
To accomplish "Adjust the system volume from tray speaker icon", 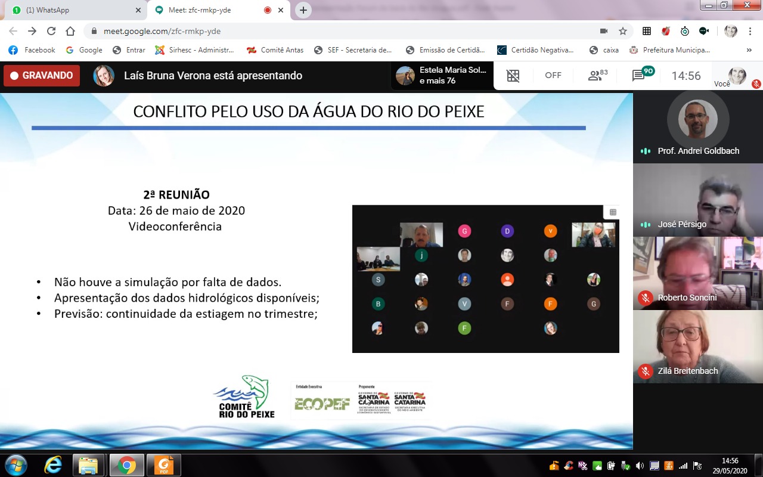I will click(640, 466).
